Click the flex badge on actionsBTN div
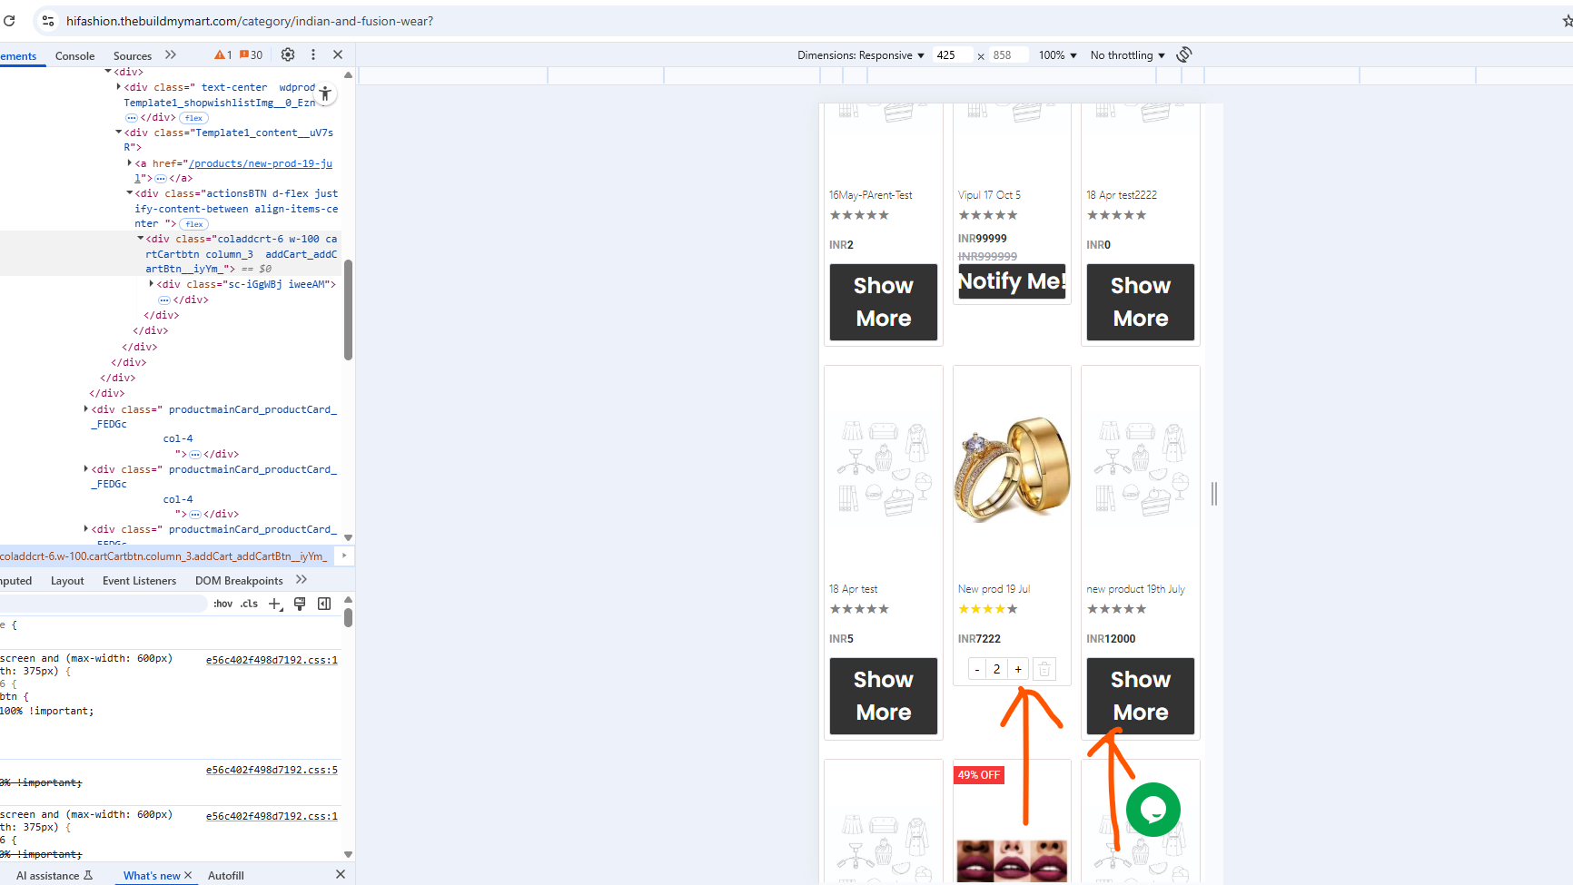This screenshot has width=1573, height=885. [x=194, y=224]
